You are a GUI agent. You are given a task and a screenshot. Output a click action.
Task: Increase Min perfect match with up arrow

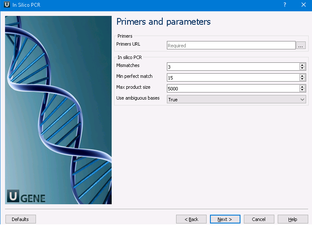pos(302,76)
